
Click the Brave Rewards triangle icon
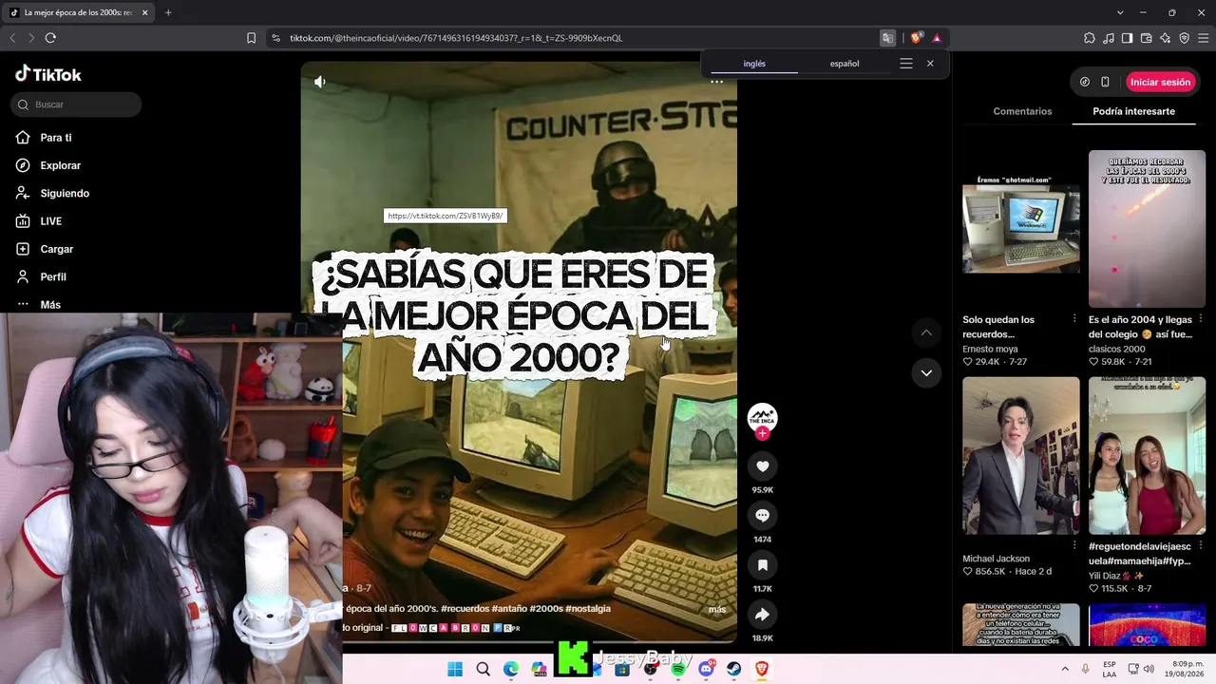tap(937, 38)
